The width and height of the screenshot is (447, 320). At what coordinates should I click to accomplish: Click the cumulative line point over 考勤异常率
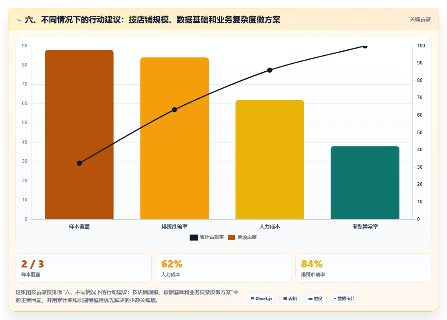click(365, 46)
